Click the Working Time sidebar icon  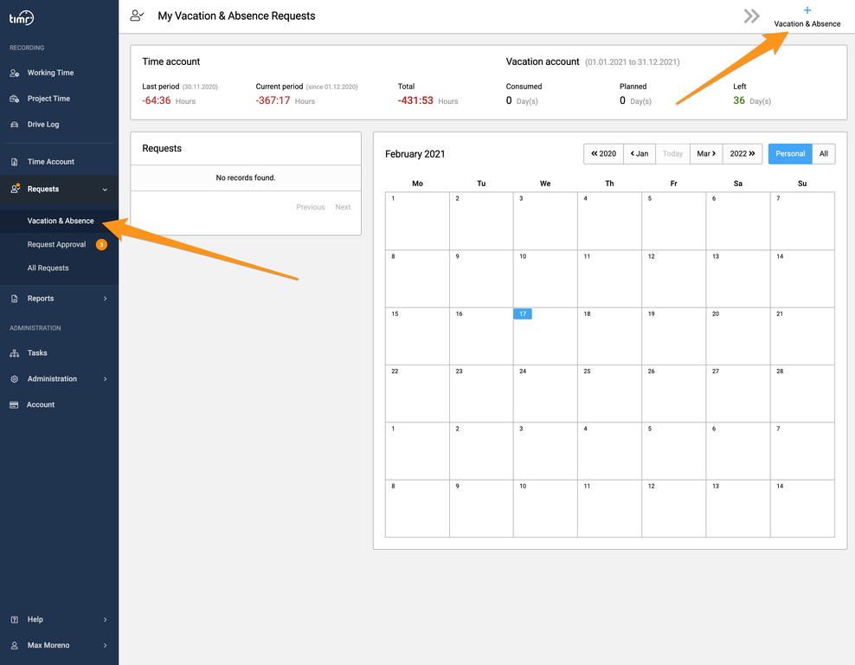(15, 73)
